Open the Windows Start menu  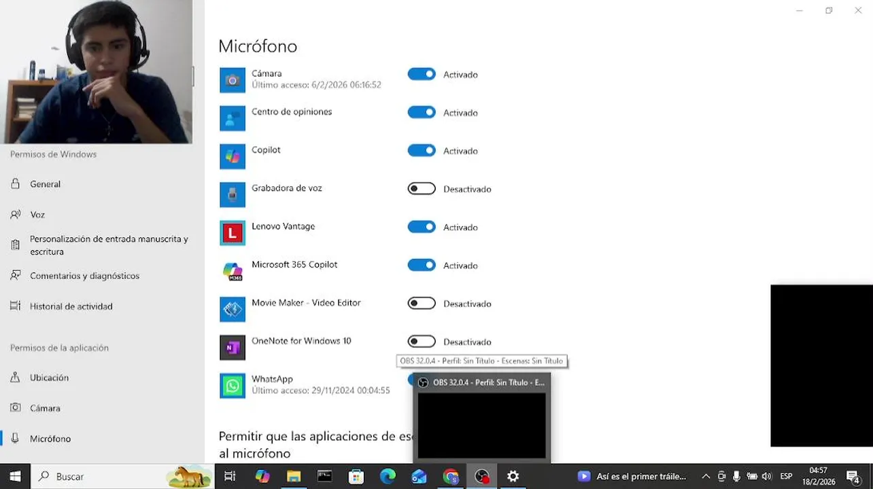(15, 477)
